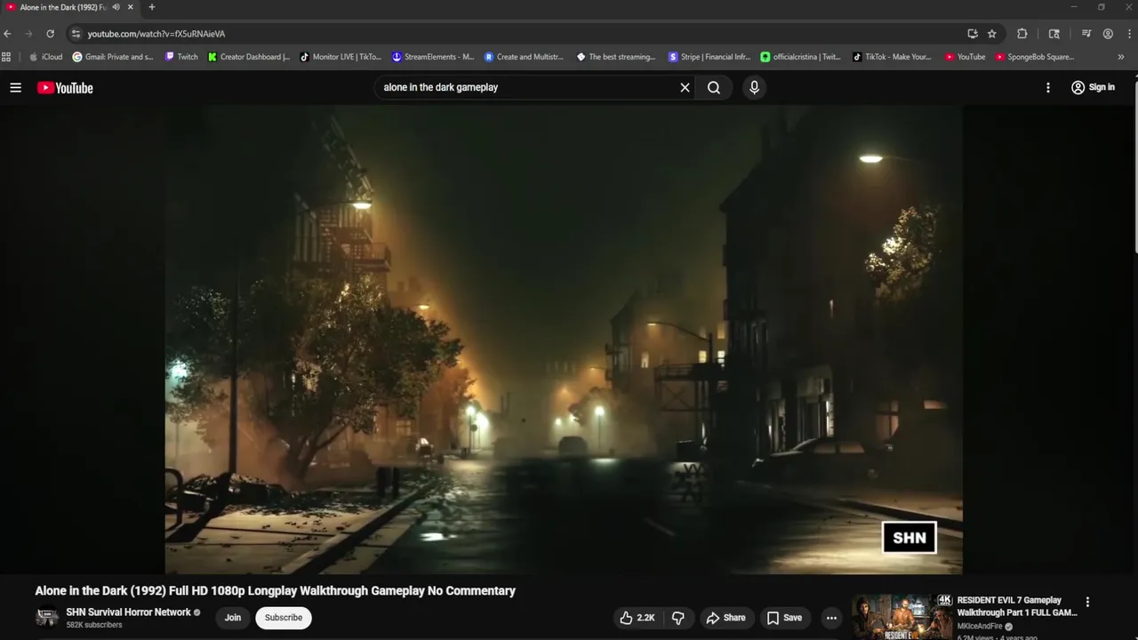Install app icon in address bar

click(973, 34)
